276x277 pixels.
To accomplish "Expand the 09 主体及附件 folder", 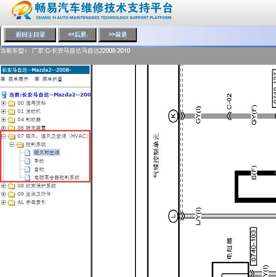I will click(x=3, y=194).
